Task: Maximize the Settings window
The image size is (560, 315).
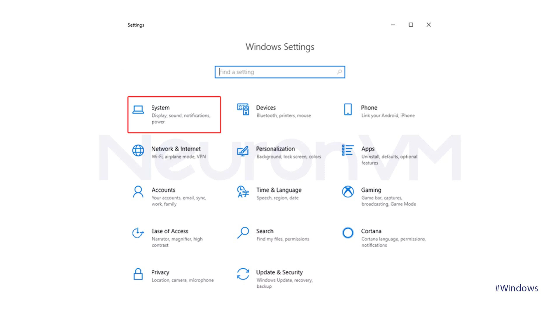Action: coord(411,25)
